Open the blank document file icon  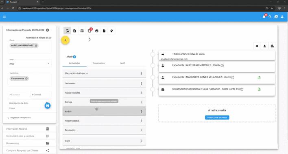point(104,31)
